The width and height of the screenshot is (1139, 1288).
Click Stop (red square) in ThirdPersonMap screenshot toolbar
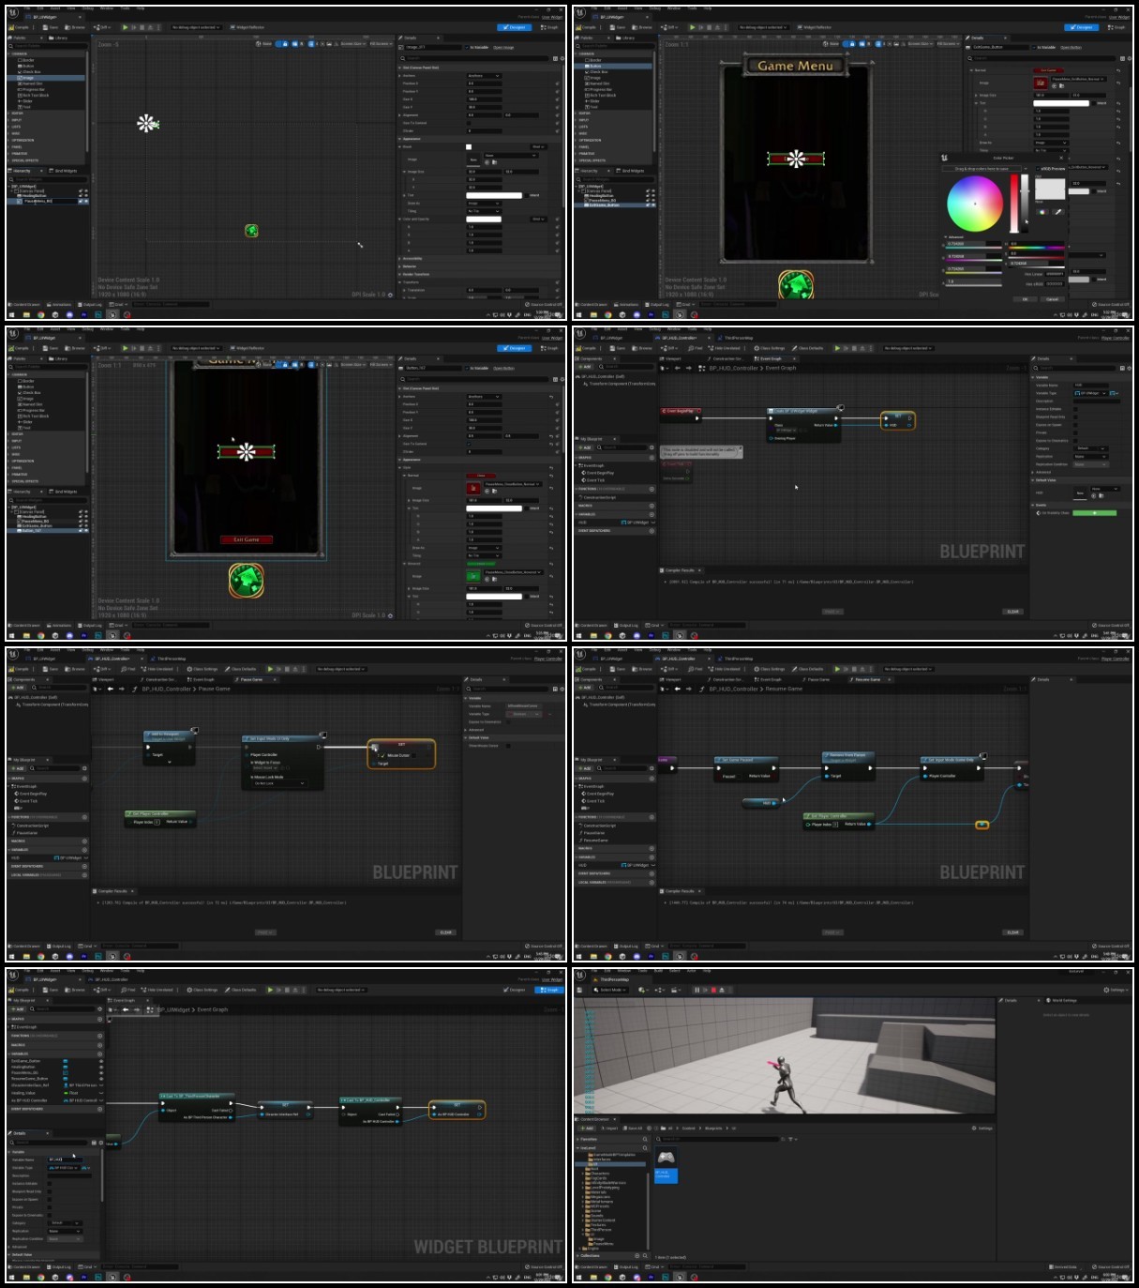(x=713, y=990)
